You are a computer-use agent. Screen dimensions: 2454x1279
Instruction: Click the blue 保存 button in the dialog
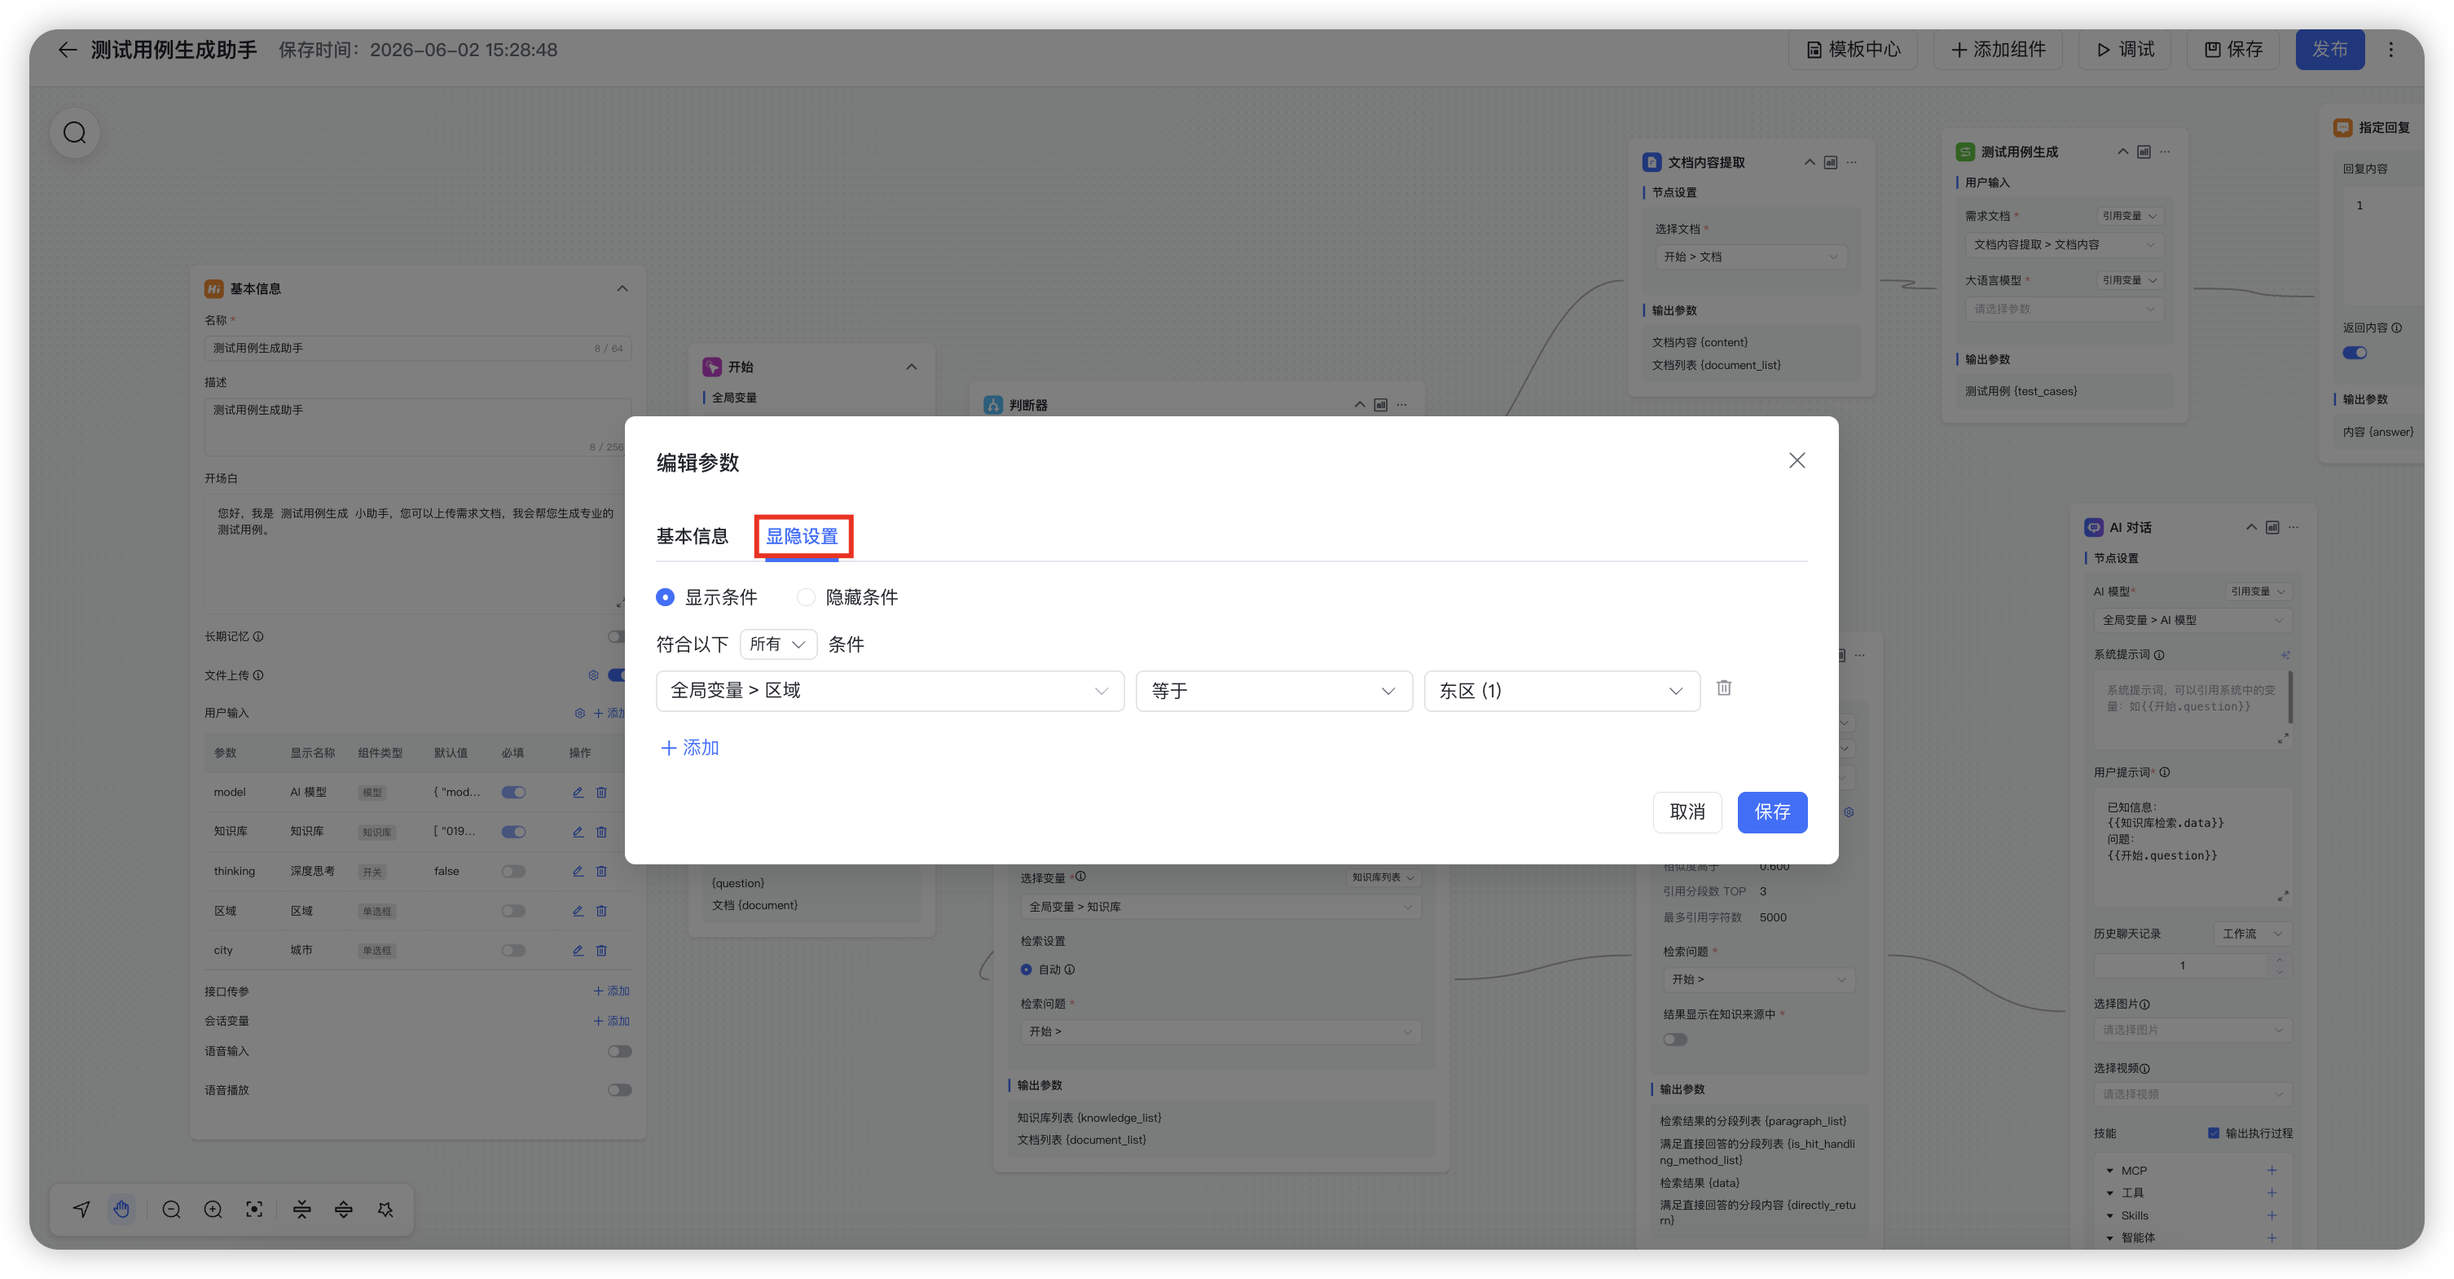click(x=1772, y=812)
